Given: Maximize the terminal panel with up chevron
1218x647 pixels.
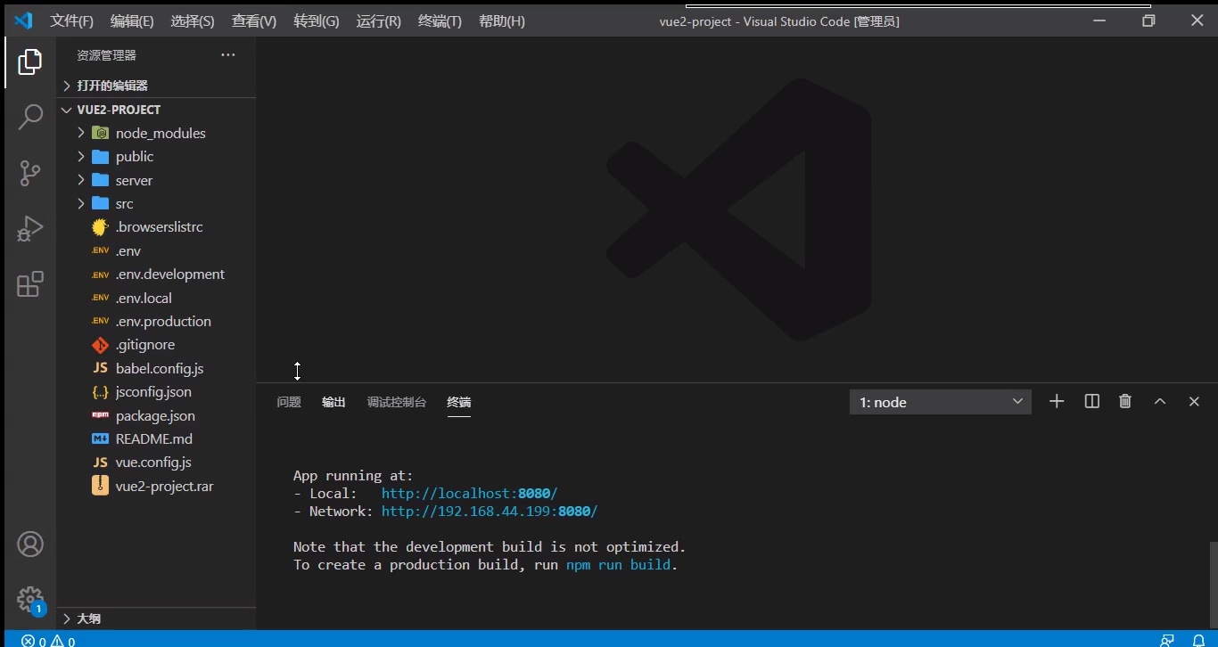Looking at the screenshot, I should click(1160, 402).
